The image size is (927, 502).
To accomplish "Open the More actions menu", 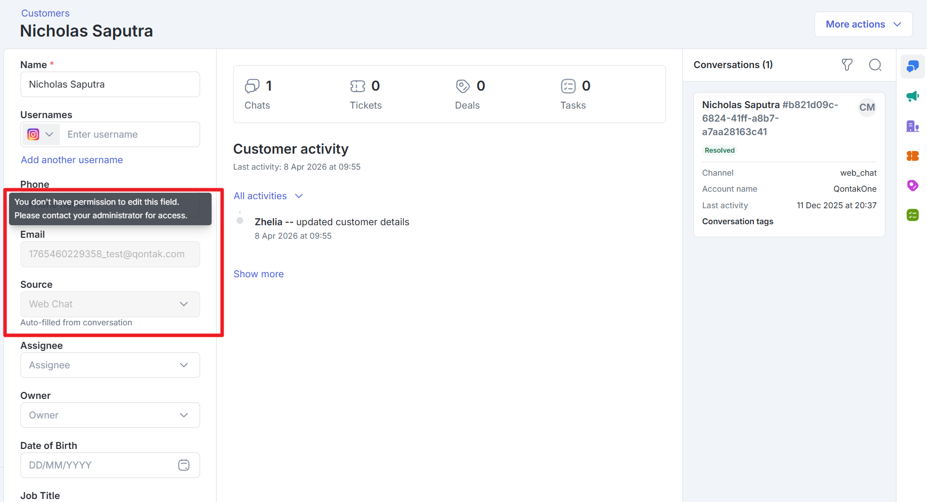I will coord(863,25).
